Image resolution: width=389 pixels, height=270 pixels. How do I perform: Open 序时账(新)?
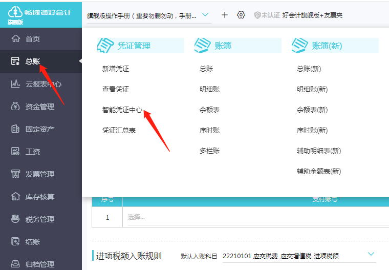312,130
